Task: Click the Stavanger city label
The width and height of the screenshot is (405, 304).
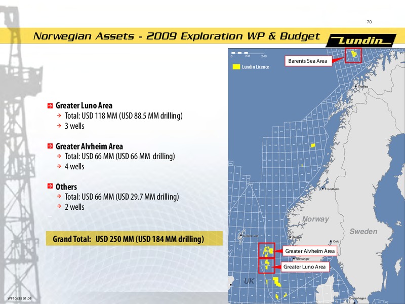Action: (x=302, y=259)
